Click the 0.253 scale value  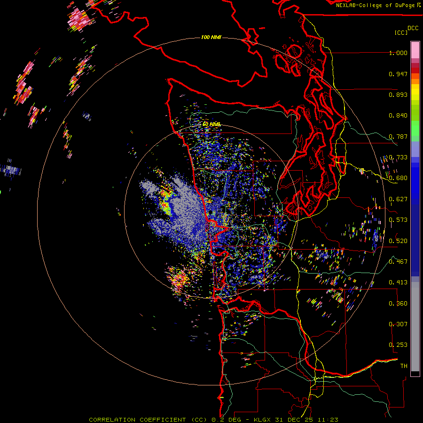(x=398, y=345)
